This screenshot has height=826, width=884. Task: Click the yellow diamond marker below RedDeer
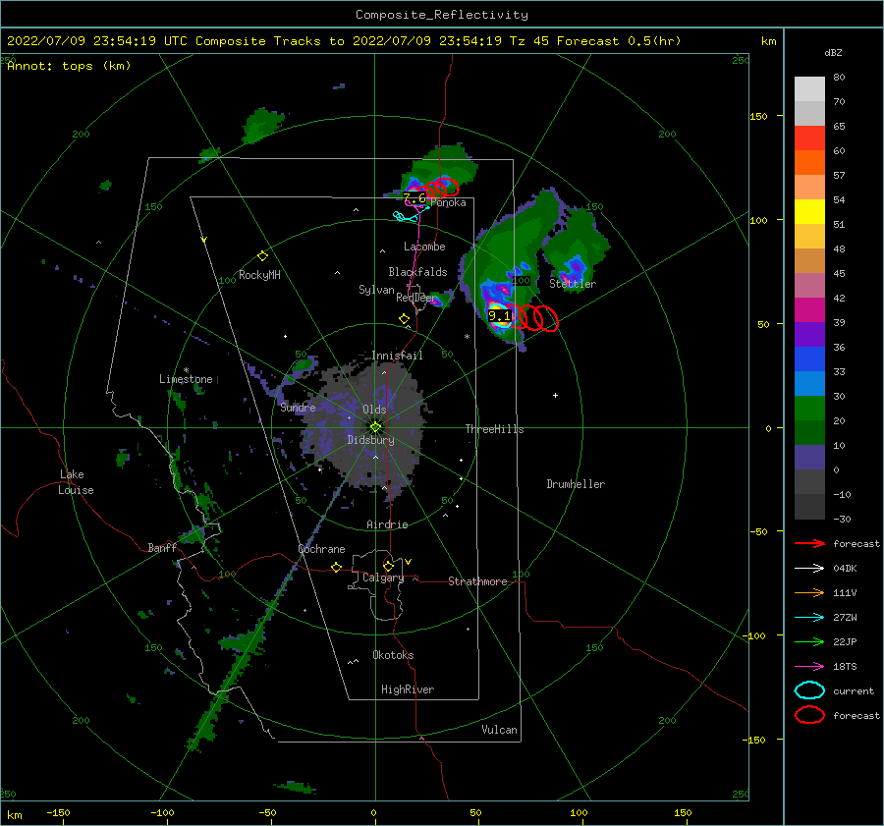(x=404, y=319)
